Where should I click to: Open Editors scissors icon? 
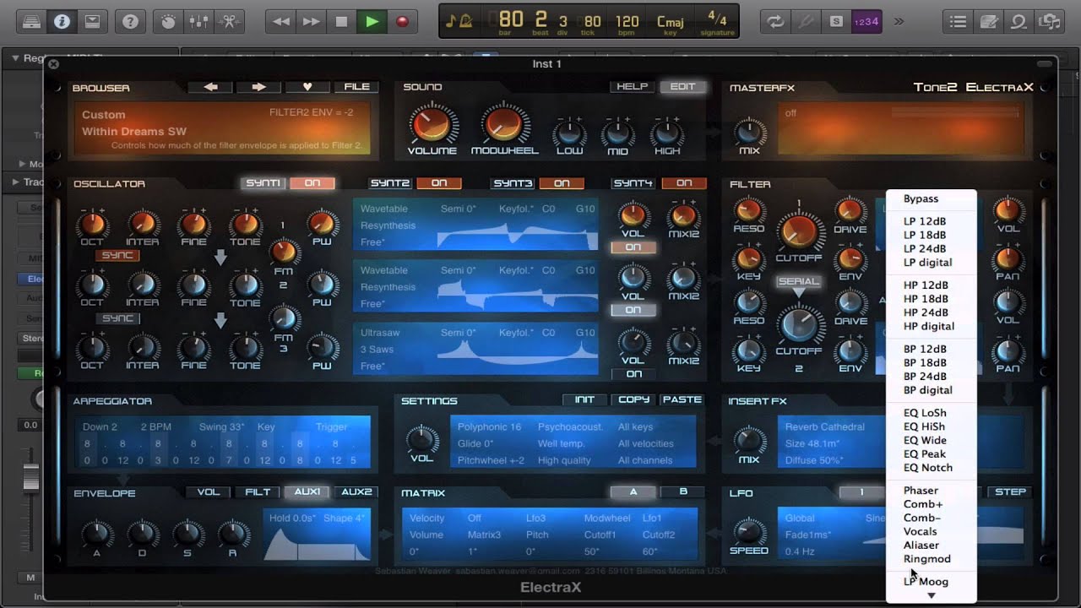[229, 22]
